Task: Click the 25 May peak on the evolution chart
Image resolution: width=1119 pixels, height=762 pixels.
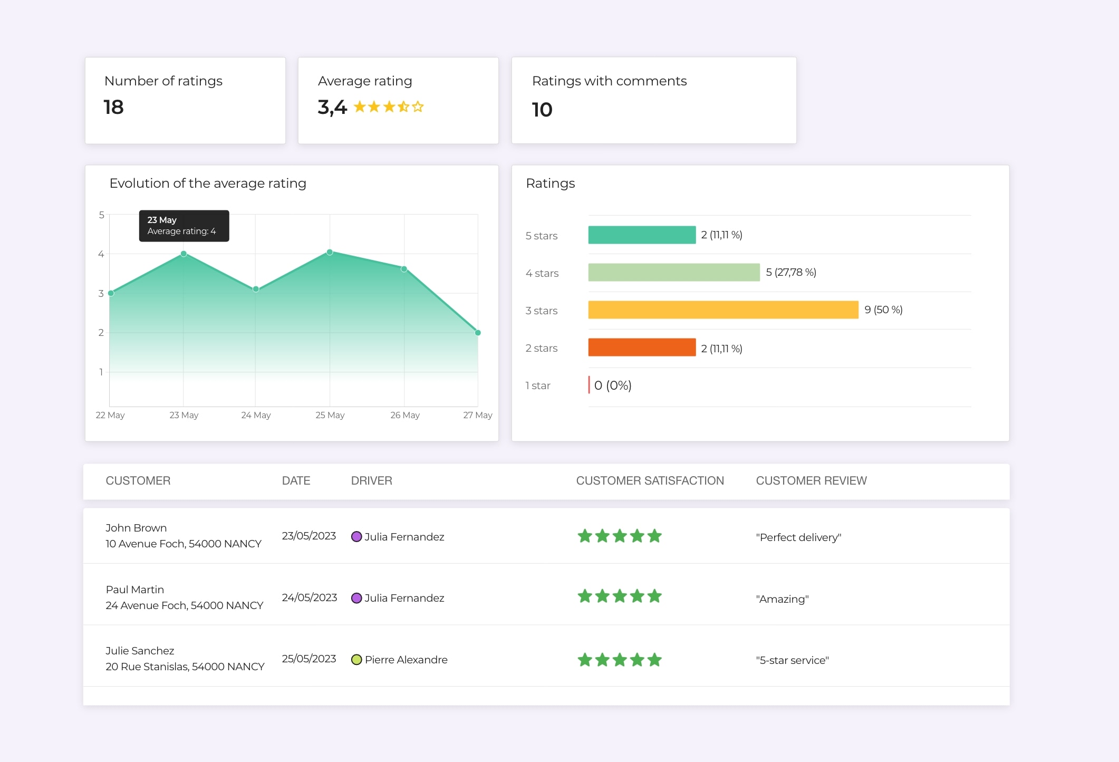Action: coord(330,252)
